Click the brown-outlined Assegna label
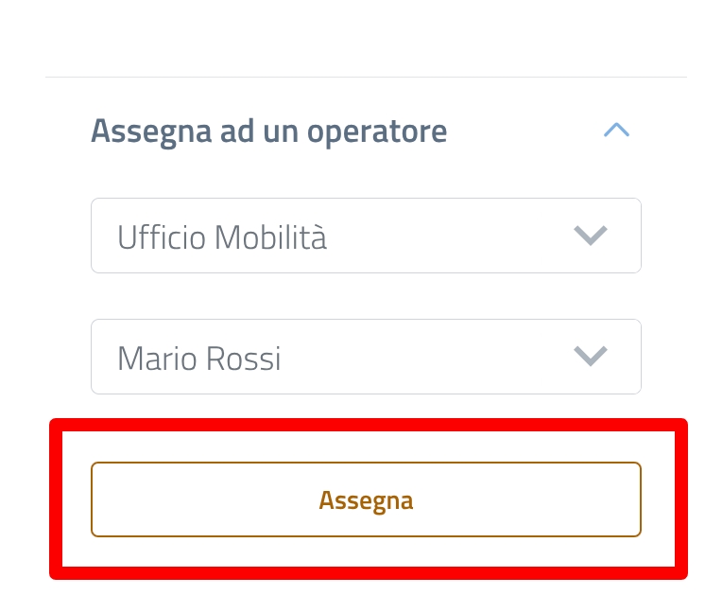Viewport: 722px width, 595px height. [366, 499]
